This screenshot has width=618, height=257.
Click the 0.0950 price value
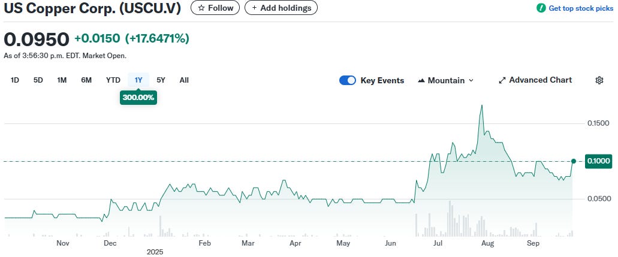37,39
